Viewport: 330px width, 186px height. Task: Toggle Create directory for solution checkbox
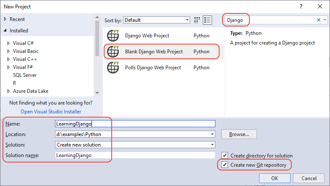pyautogui.click(x=225, y=156)
